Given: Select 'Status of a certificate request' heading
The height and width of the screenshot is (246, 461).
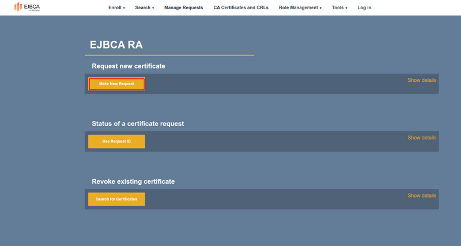Looking at the screenshot, I should [x=138, y=124].
